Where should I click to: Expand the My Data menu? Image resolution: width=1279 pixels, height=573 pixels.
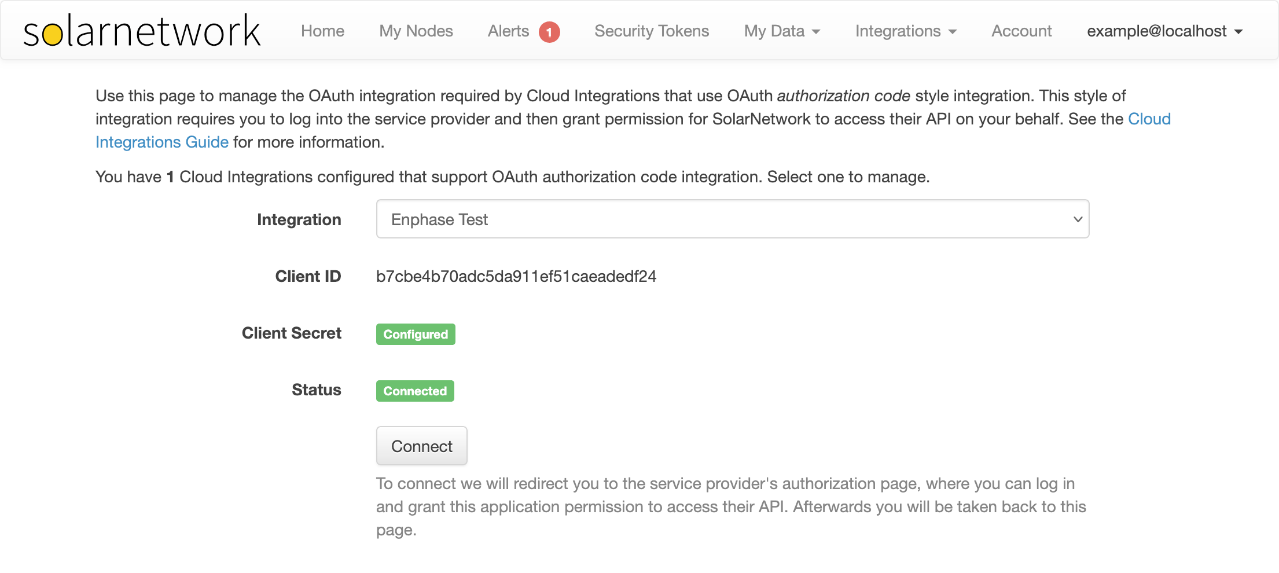tap(782, 31)
